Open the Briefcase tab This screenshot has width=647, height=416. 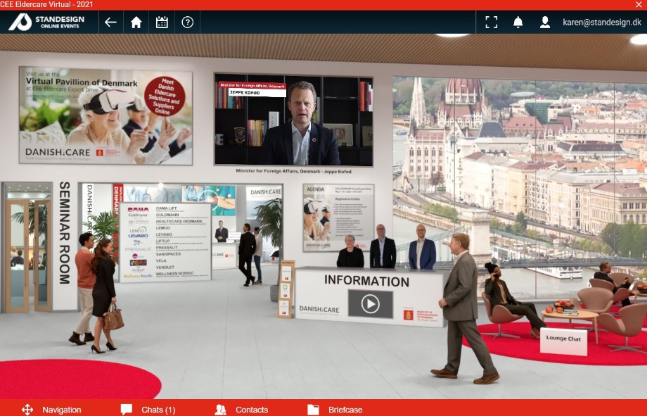tap(335, 410)
